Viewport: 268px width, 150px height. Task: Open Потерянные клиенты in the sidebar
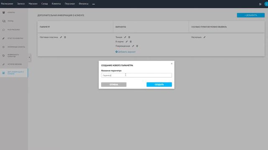pos(16,47)
